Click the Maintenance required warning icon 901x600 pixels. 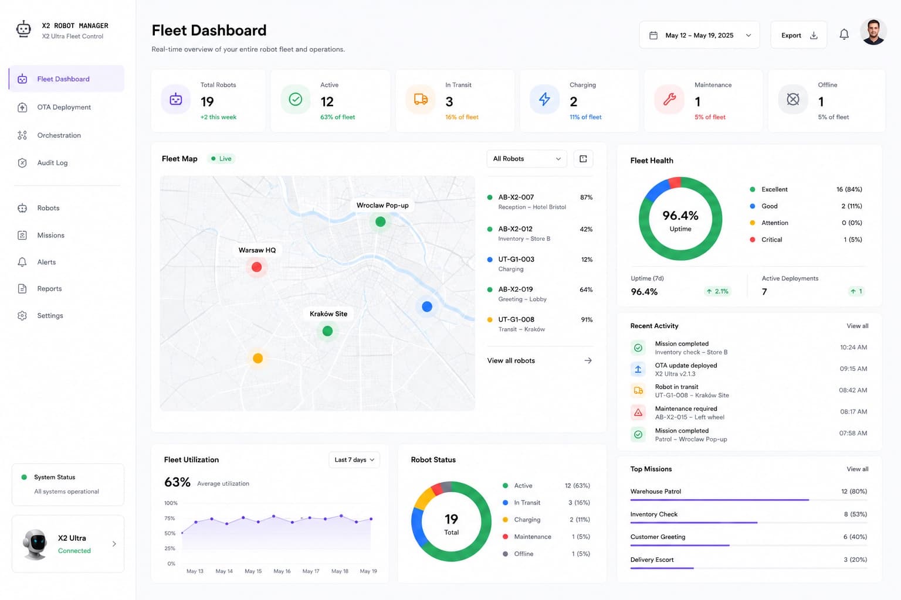[638, 412]
